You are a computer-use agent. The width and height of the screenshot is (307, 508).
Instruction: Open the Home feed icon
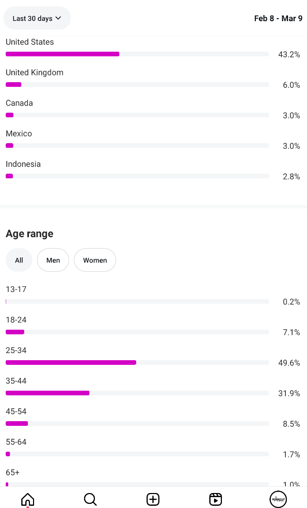pos(27,499)
